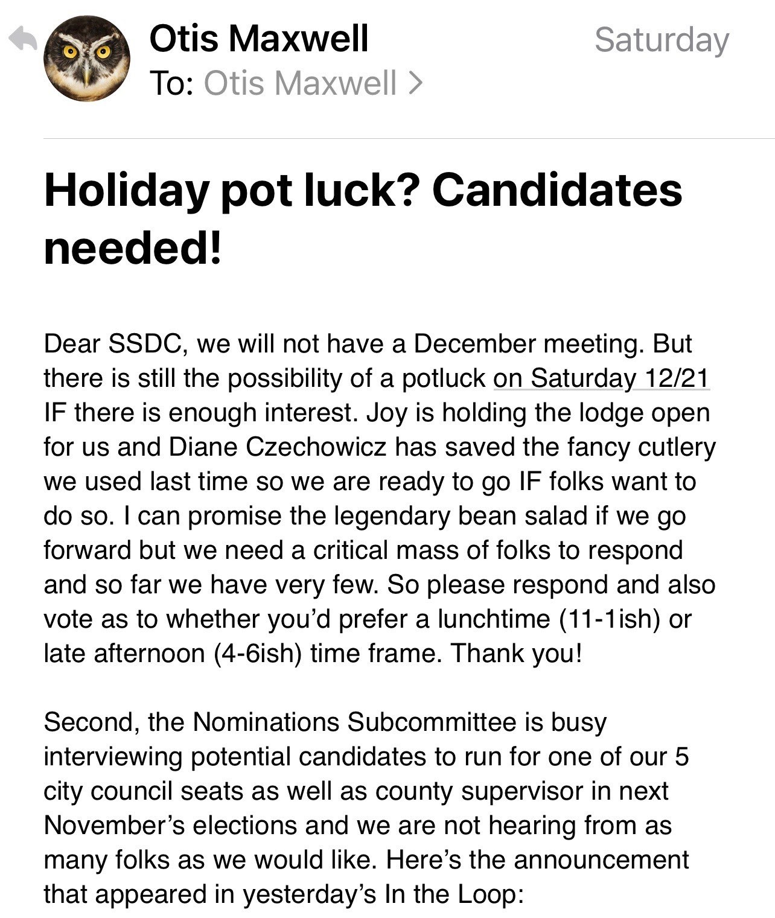Click the Saturday timestamp
775x918 pixels.
662,40
